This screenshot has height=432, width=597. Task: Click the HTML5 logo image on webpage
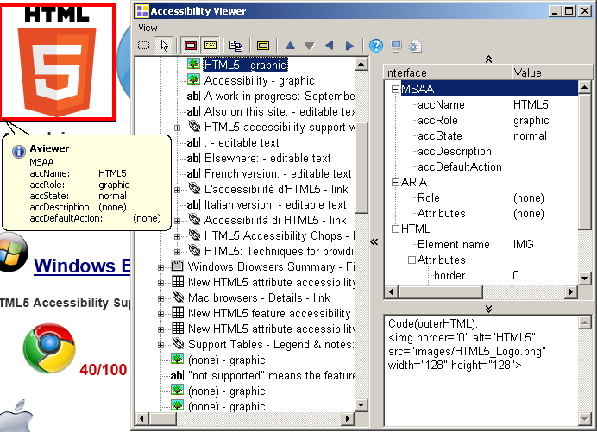pyautogui.click(x=58, y=62)
